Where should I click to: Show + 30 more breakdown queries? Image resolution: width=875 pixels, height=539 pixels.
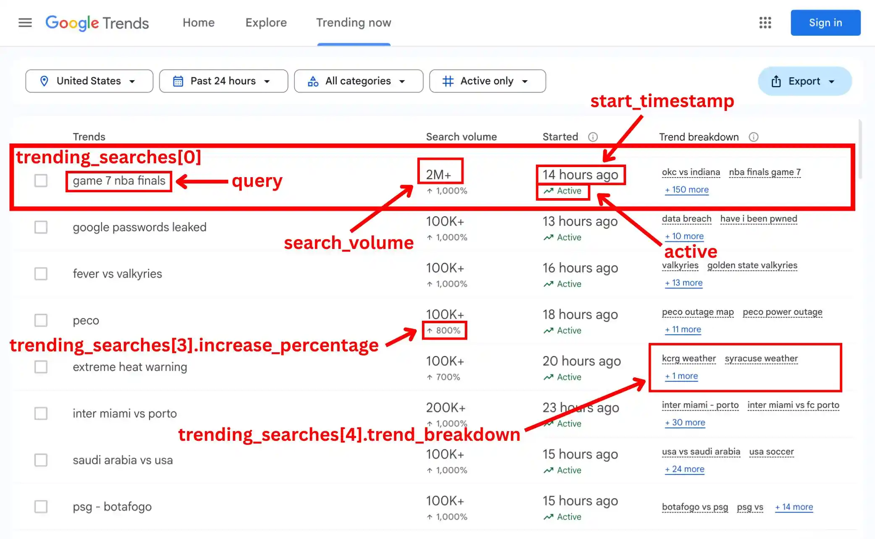coord(685,423)
